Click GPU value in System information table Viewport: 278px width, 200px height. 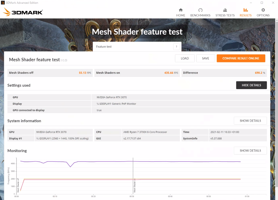point(63,132)
